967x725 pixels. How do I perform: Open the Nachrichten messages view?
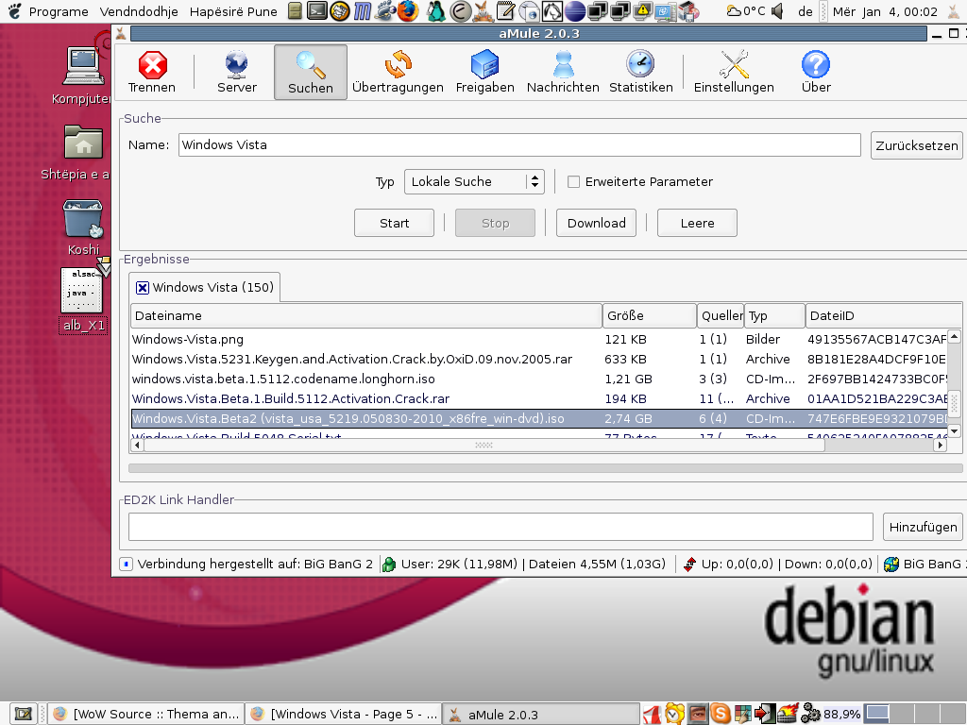(563, 72)
